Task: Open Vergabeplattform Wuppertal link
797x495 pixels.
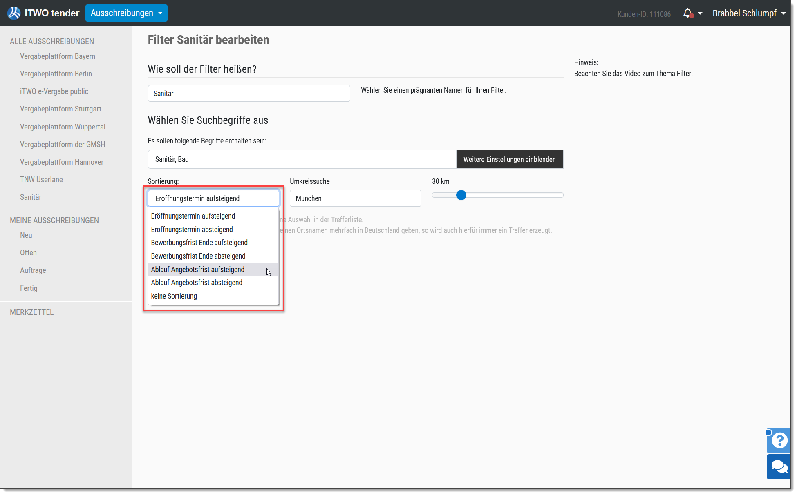Action: [63, 127]
